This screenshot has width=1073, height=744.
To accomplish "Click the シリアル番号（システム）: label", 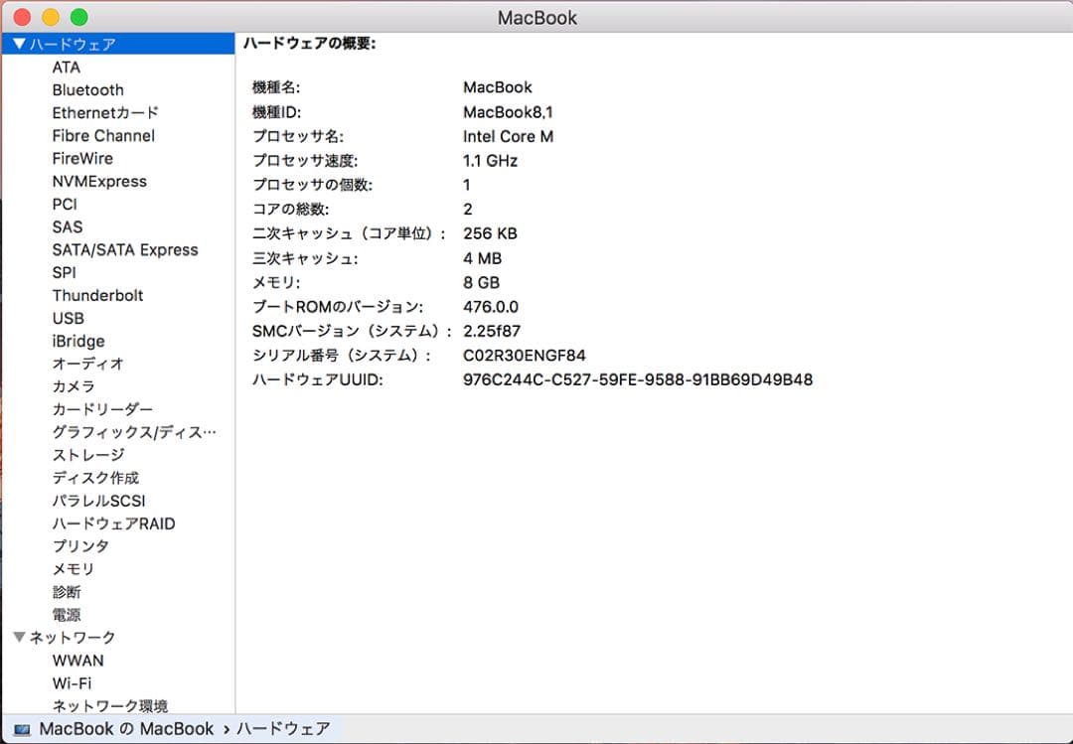I will click(x=342, y=356).
